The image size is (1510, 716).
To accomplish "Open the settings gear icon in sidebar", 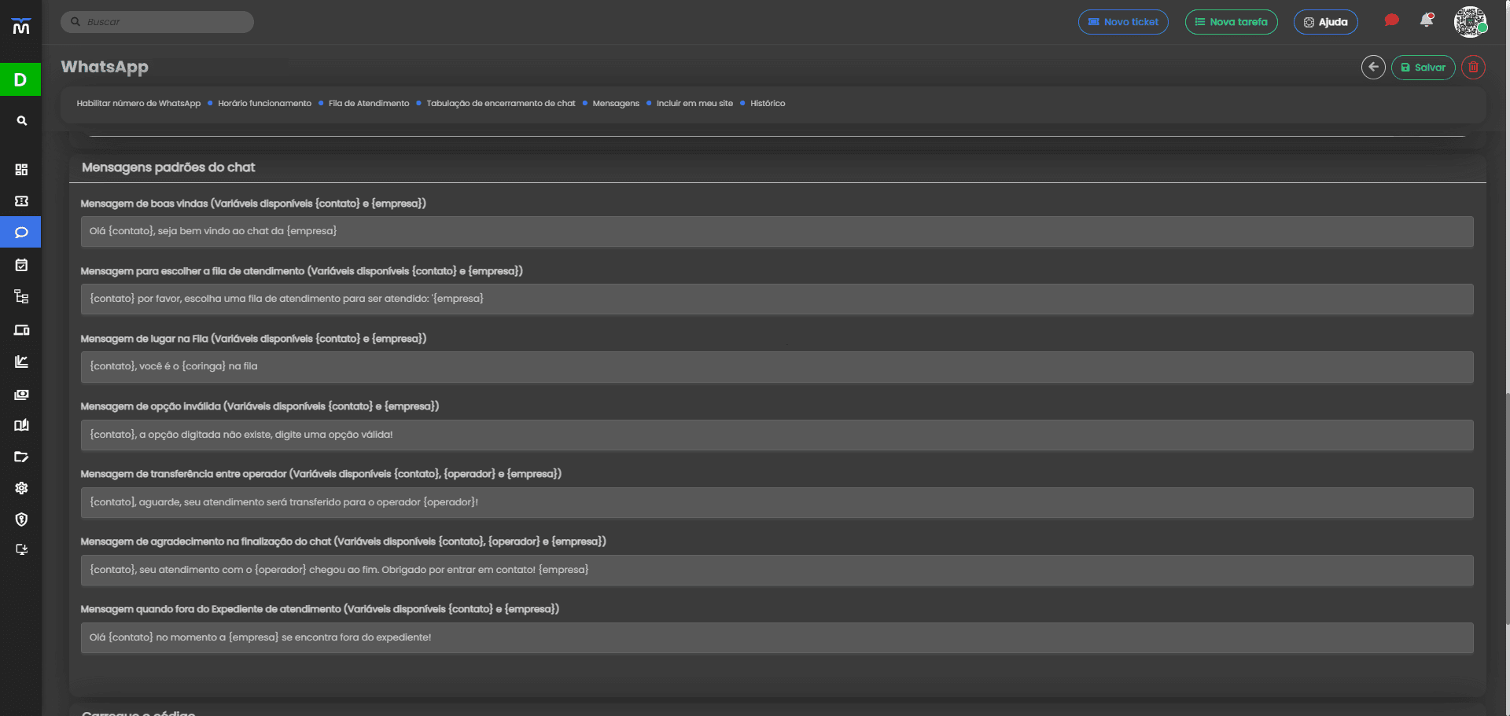I will click(21, 488).
